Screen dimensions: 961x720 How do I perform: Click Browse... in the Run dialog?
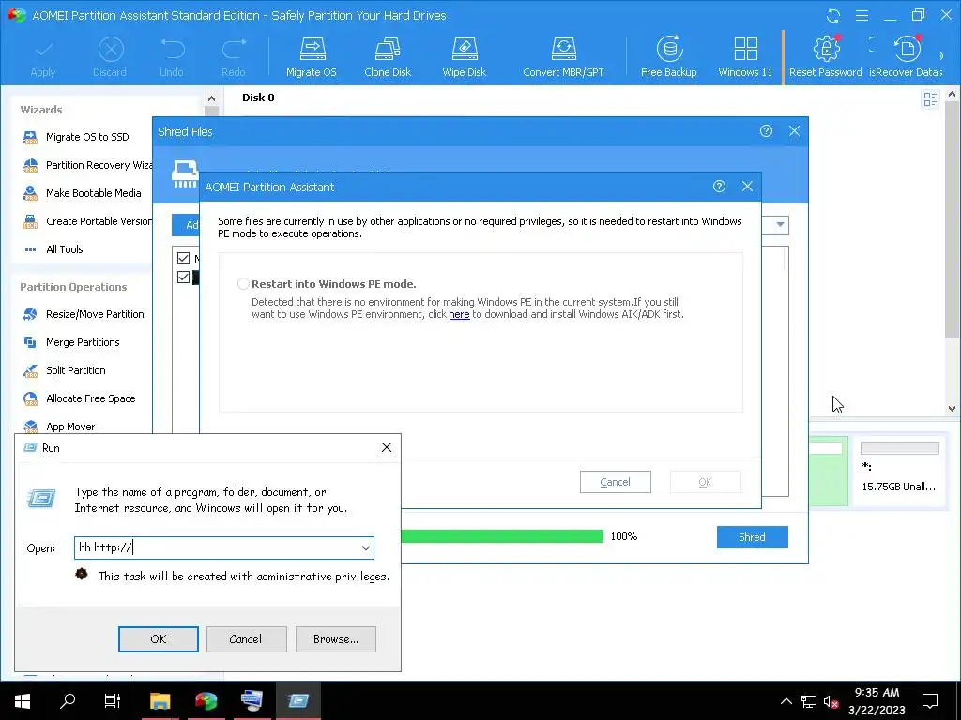[x=336, y=639]
